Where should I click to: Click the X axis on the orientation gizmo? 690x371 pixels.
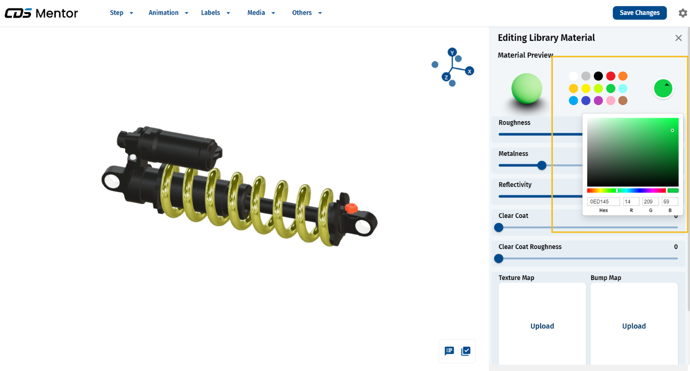[x=470, y=71]
